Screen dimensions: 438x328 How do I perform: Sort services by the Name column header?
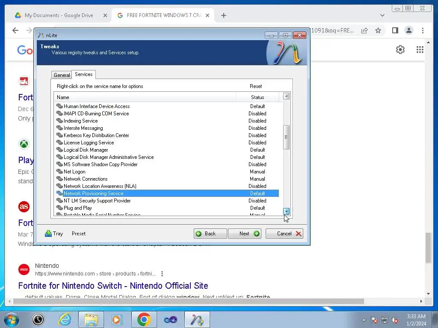coord(145,97)
